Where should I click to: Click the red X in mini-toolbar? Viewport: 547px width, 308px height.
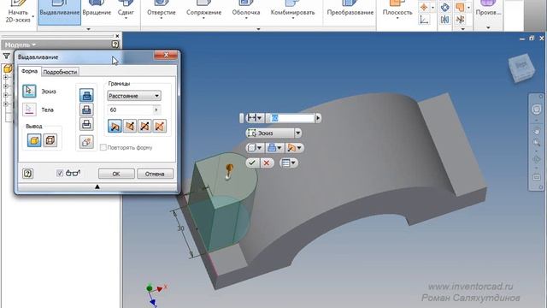(x=267, y=163)
